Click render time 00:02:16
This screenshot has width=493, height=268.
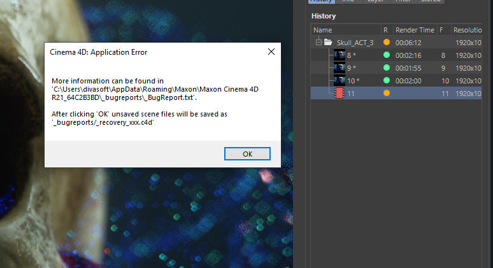[408, 55]
